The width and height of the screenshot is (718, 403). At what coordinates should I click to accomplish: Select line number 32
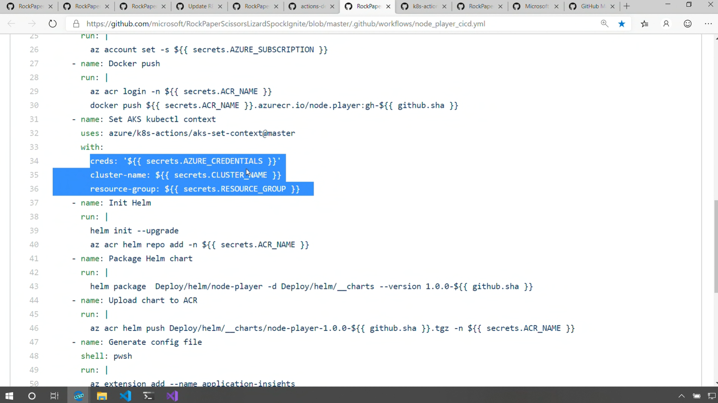point(34,133)
